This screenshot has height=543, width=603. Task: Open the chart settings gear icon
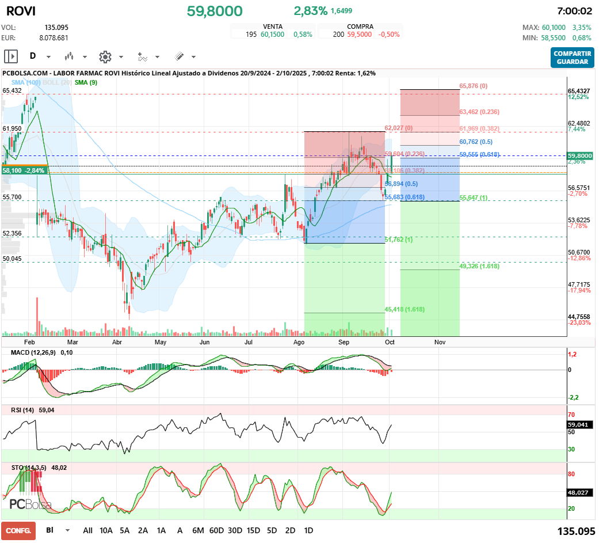click(x=105, y=56)
